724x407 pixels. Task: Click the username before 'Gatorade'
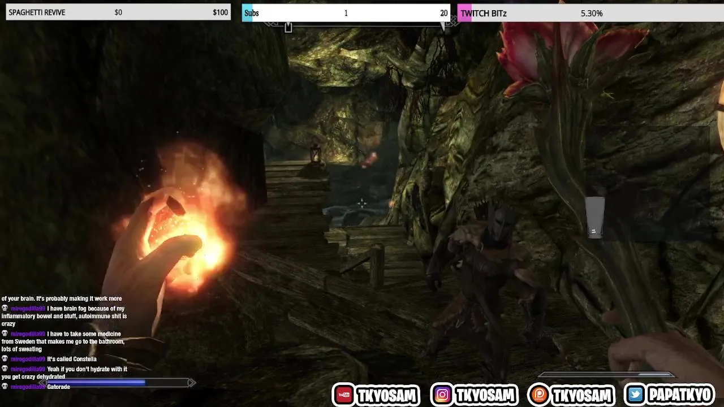28,387
